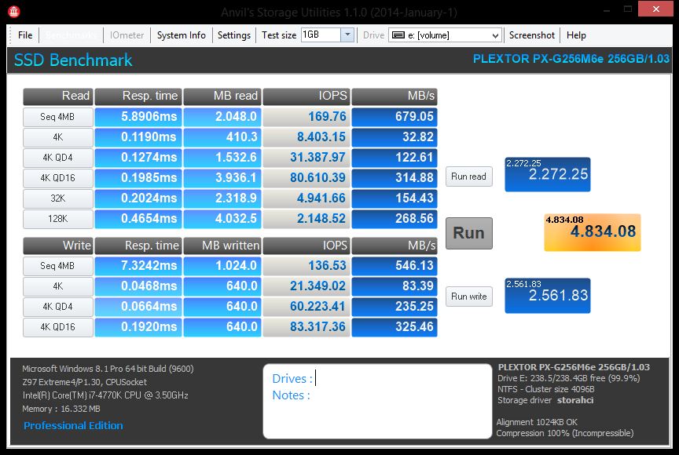Click the 5.8906ms response time cell

(138, 117)
